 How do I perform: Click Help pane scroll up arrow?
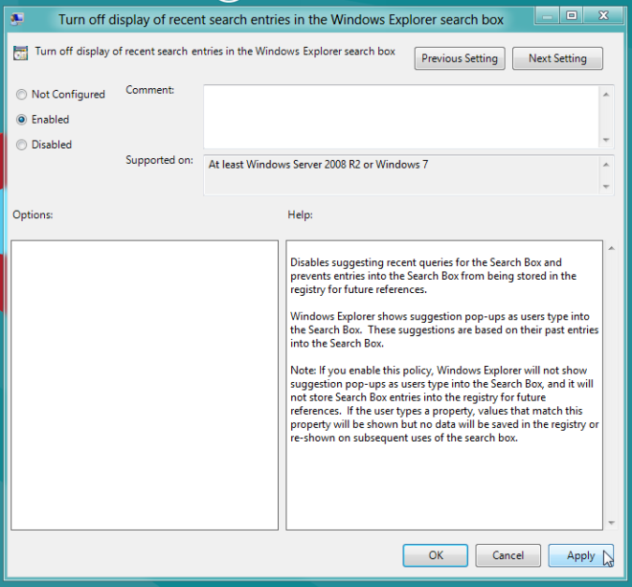612,248
